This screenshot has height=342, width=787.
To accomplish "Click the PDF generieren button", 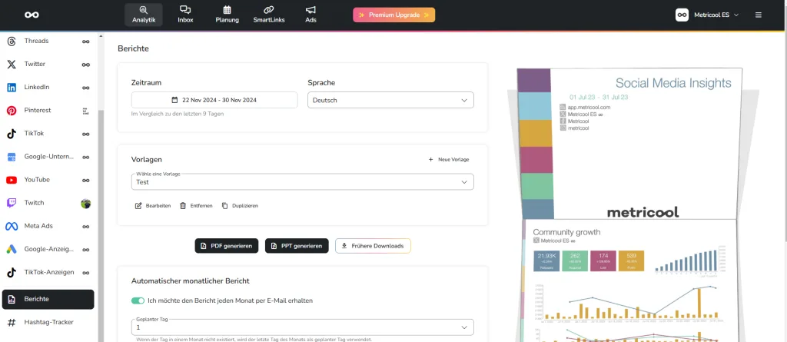I will tap(227, 246).
